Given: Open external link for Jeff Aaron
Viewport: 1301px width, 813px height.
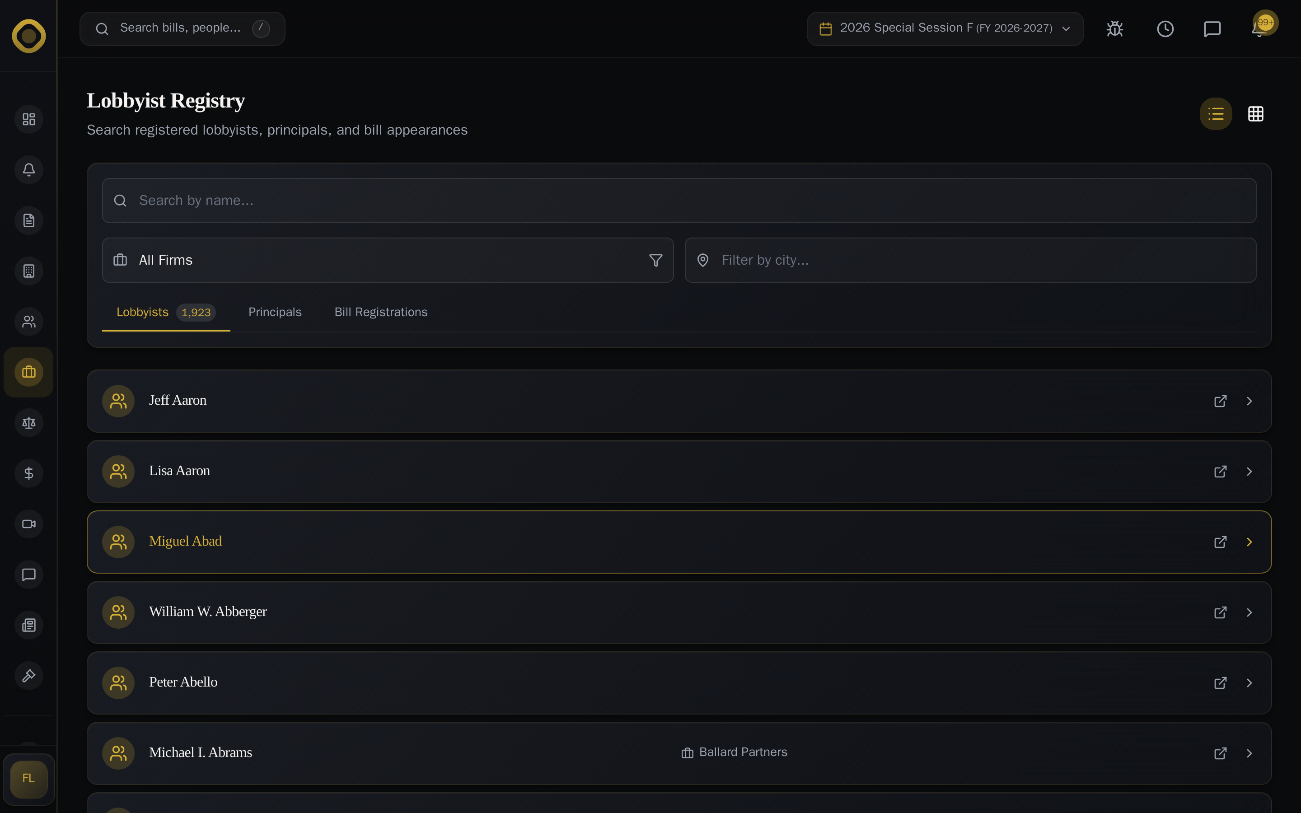Looking at the screenshot, I should coord(1220,401).
